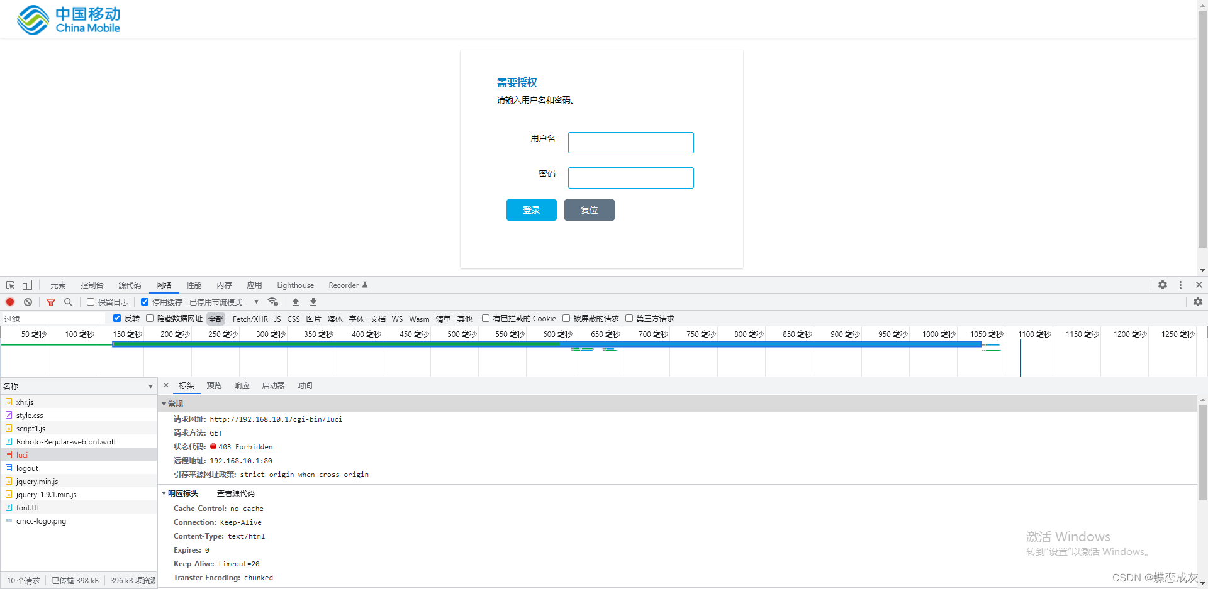The width and height of the screenshot is (1208, 589).
Task: Export HAR file with download arrow
Action: click(x=313, y=302)
